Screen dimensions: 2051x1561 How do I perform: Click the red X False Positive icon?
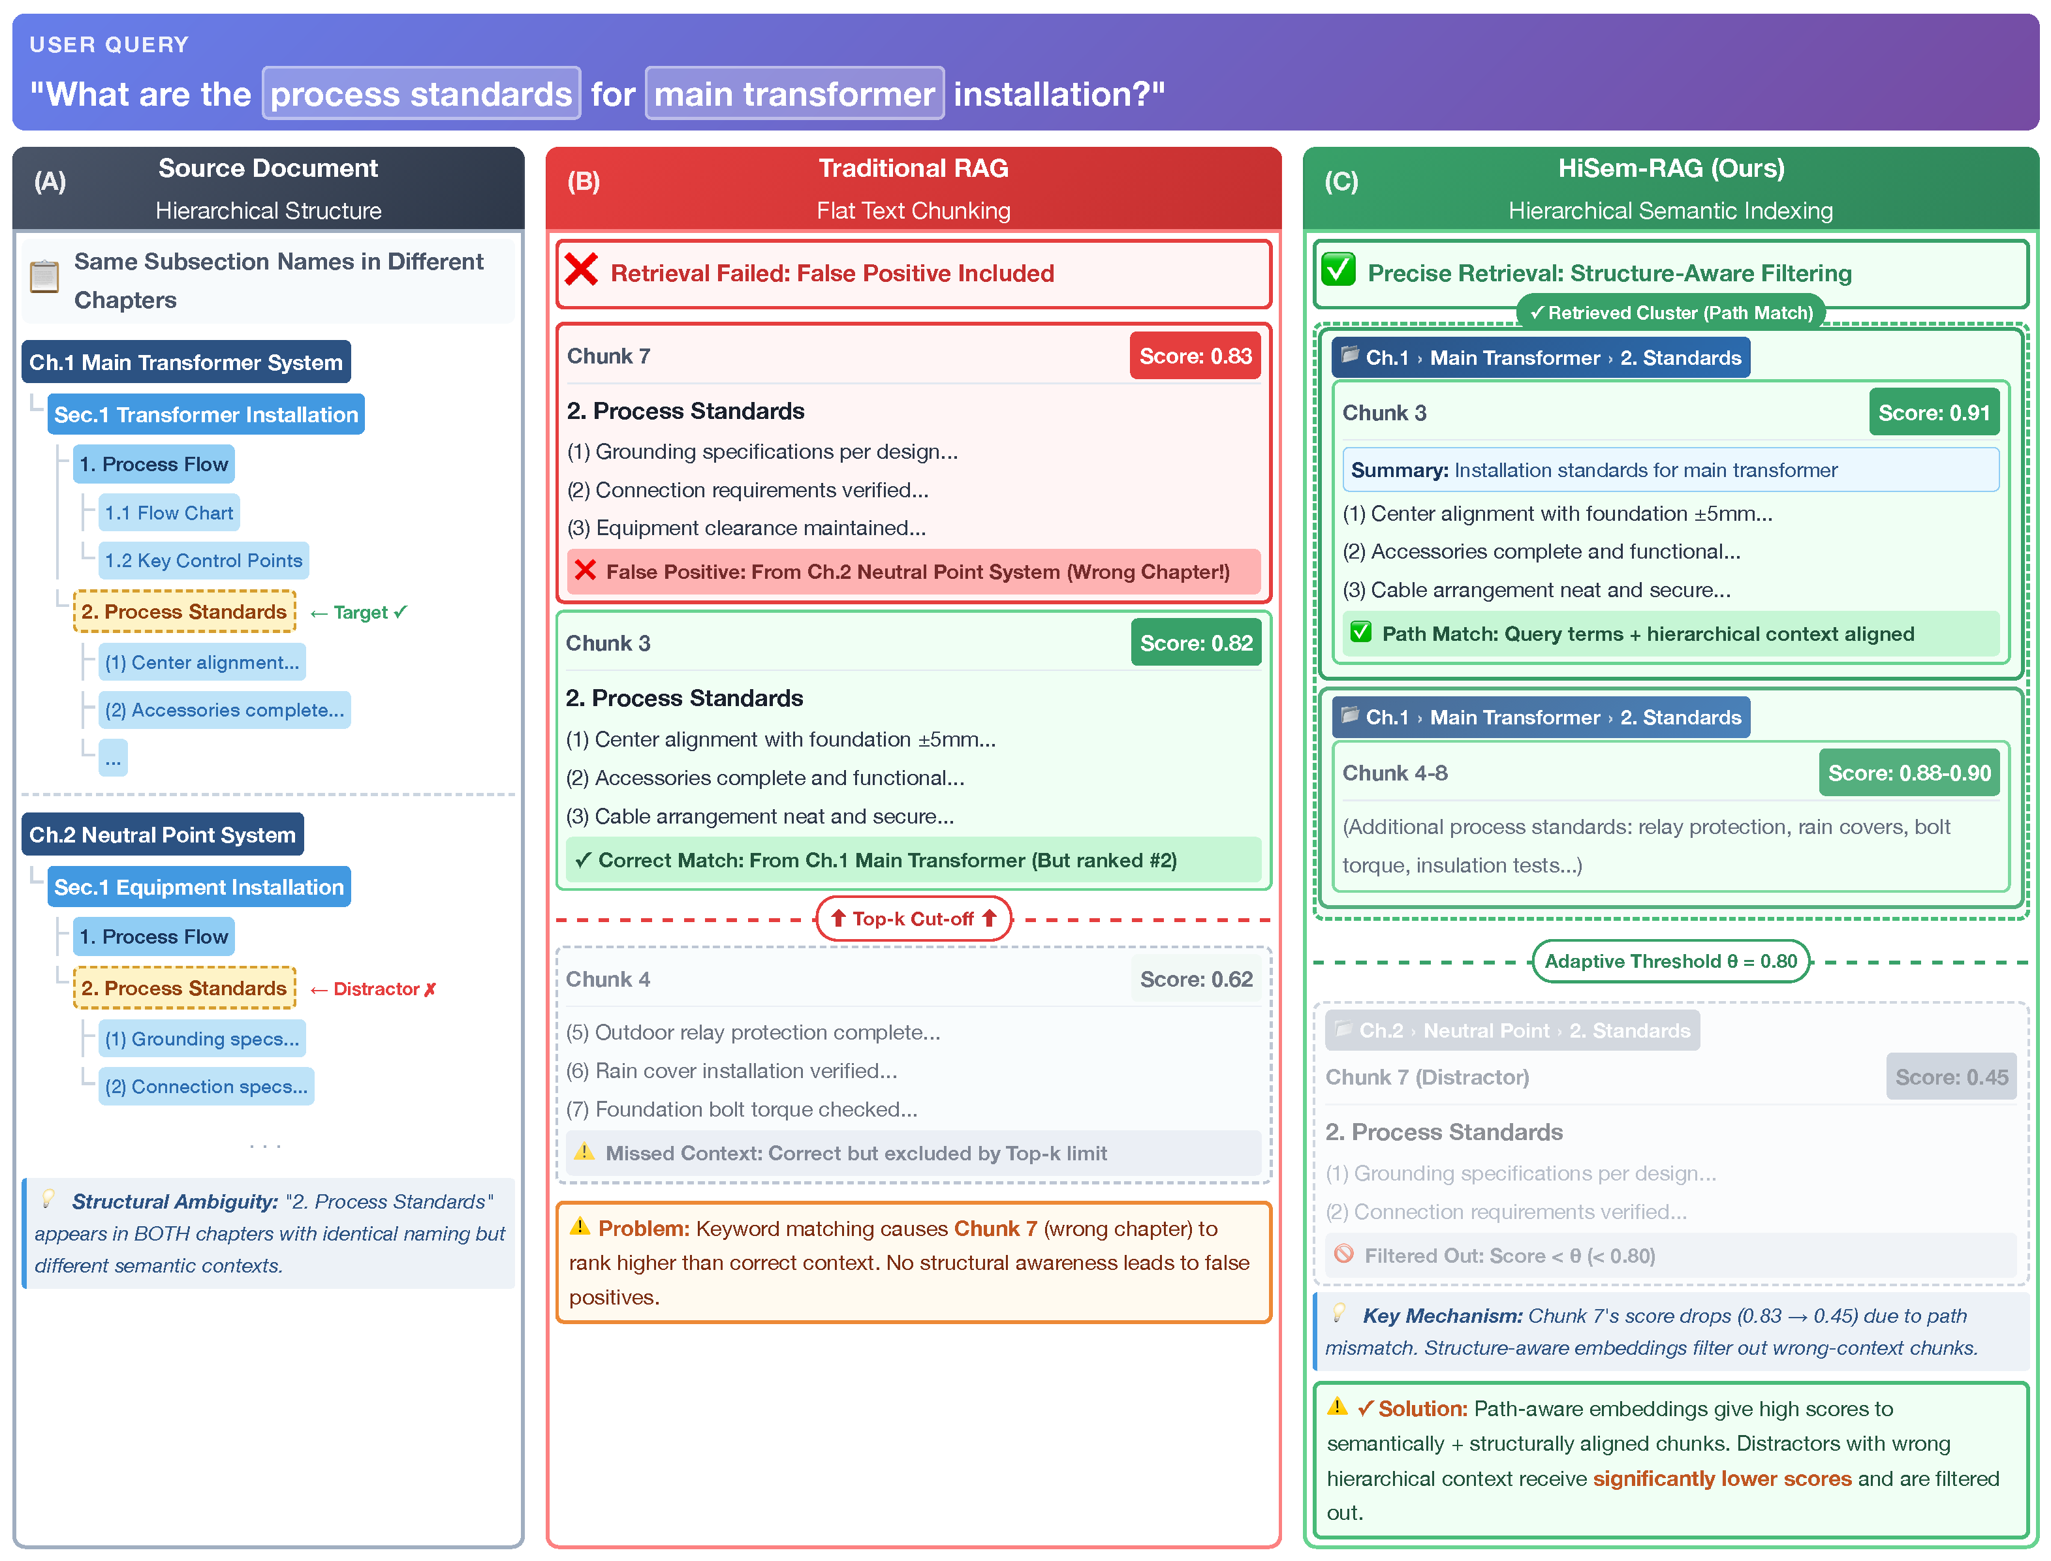(584, 570)
